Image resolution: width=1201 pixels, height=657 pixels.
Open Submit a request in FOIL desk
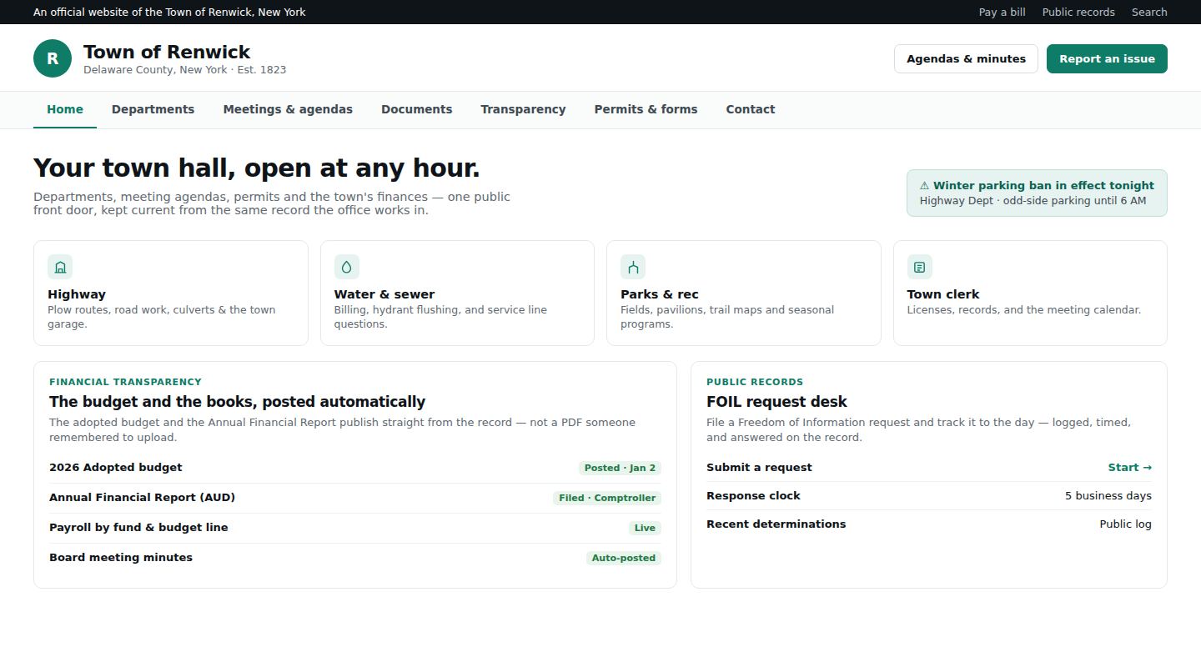[929, 468]
